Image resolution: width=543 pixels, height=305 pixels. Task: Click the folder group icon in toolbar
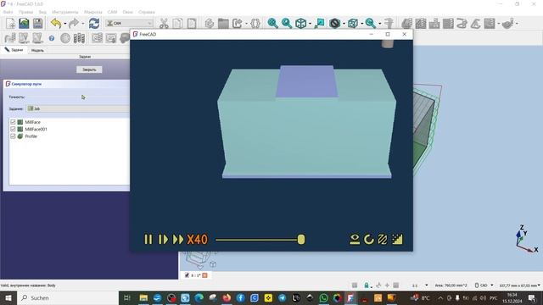click(x=223, y=23)
